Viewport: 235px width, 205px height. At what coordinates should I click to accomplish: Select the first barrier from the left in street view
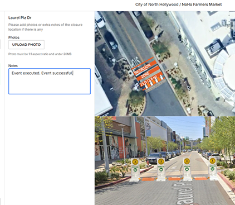click(x=135, y=170)
